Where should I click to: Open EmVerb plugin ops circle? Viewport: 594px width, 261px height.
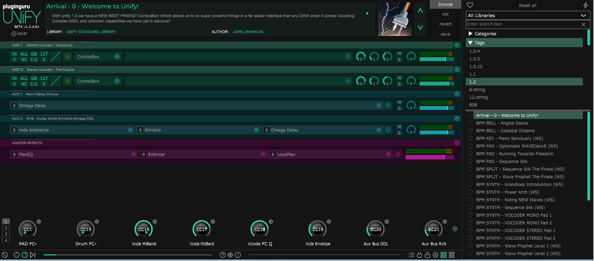coord(256,130)
